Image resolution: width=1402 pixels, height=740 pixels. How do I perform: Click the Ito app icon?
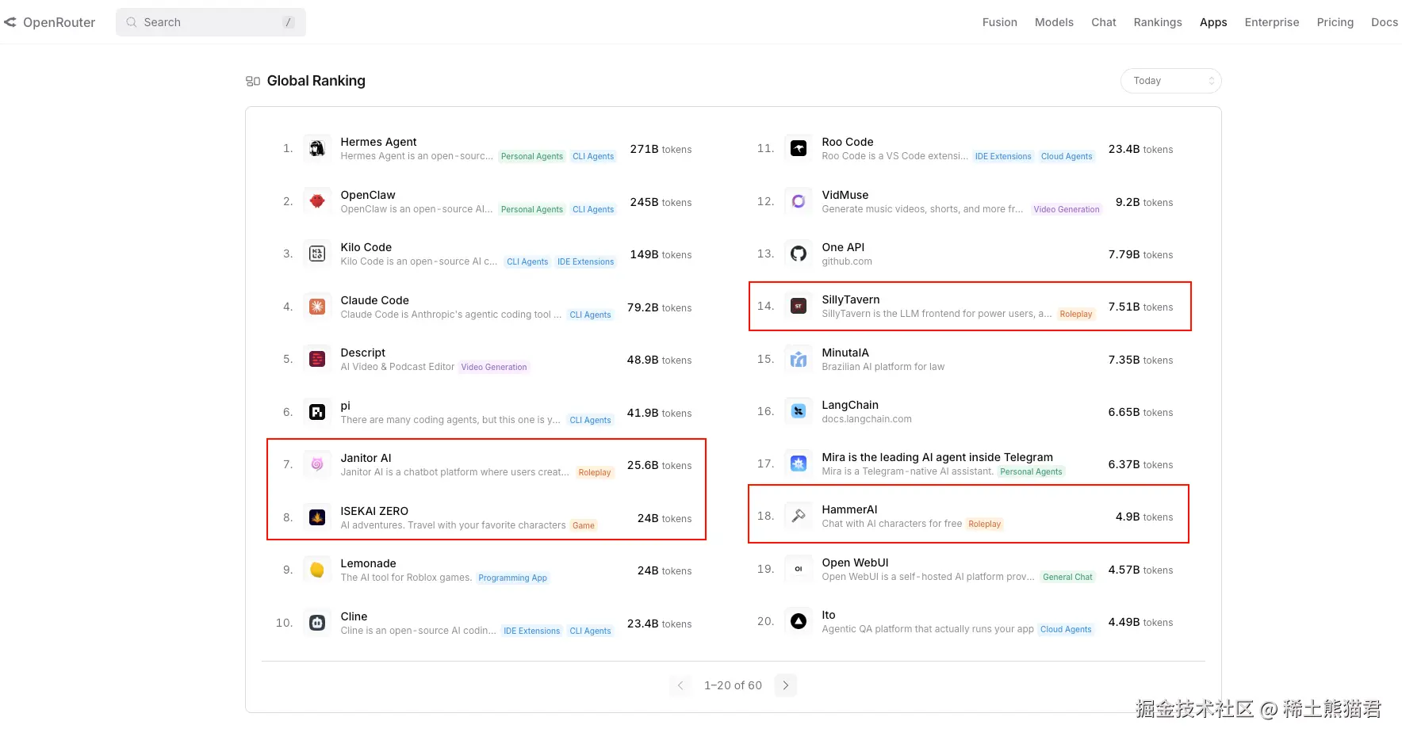(x=799, y=621)
